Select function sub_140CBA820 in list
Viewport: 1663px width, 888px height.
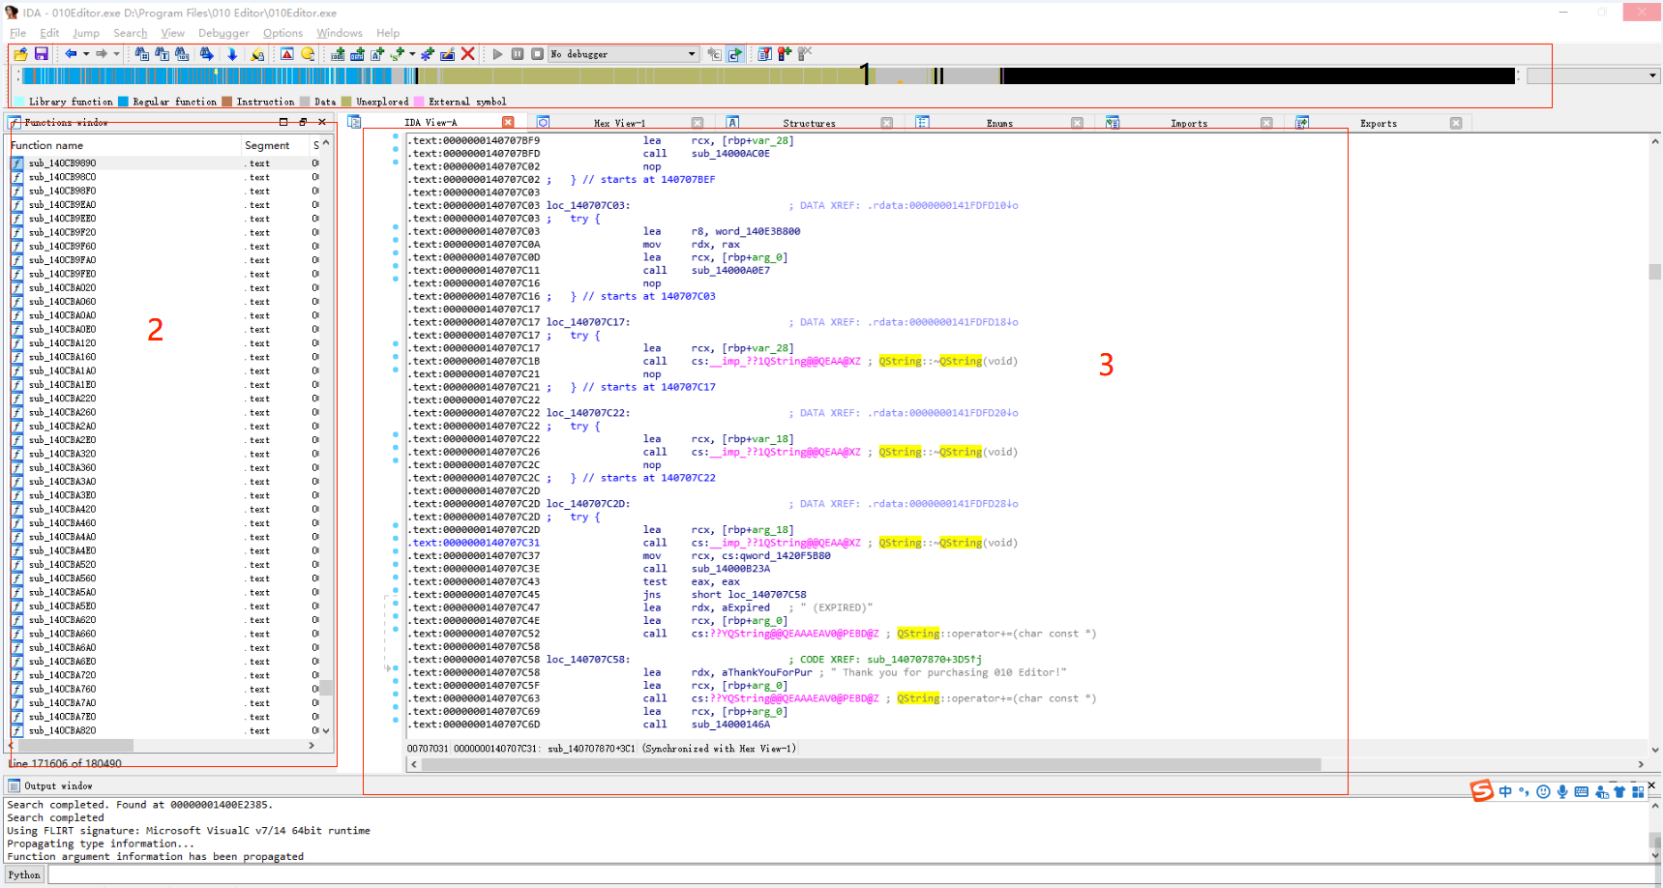[164, 730]
